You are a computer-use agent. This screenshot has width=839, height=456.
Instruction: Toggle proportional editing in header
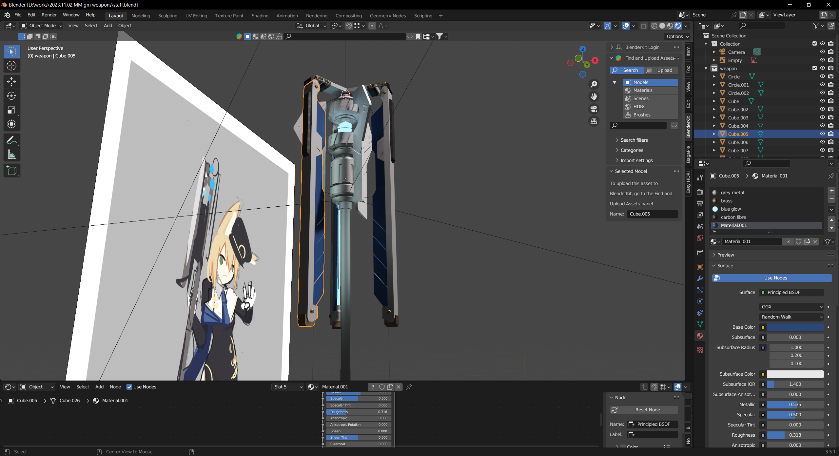[x=372, y=26]
